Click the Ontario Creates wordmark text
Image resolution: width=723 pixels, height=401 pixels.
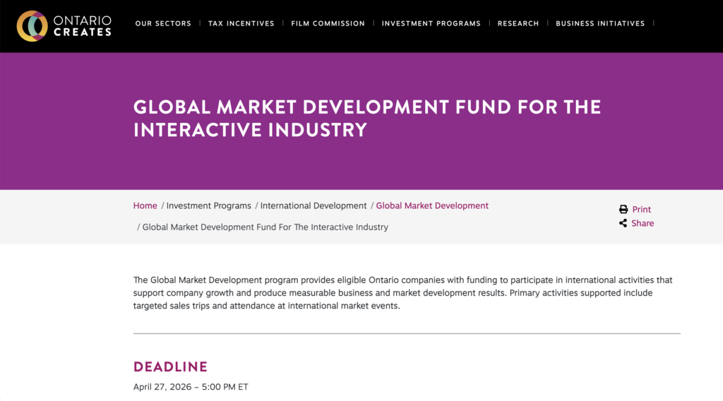83,26
